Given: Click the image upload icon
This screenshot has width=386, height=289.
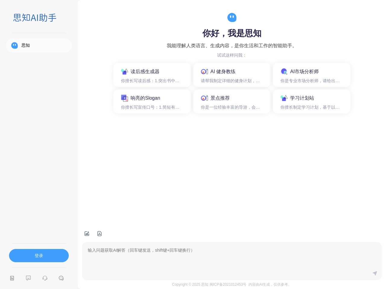Looking at the screenshot, I should point(87,234).
